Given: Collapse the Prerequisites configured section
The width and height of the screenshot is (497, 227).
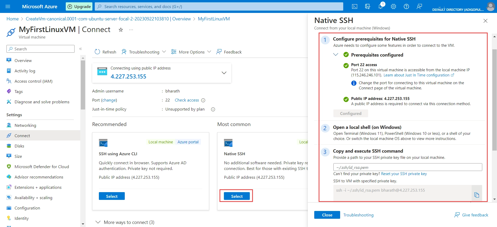Looking at the screenshot, I should (336, 54).
